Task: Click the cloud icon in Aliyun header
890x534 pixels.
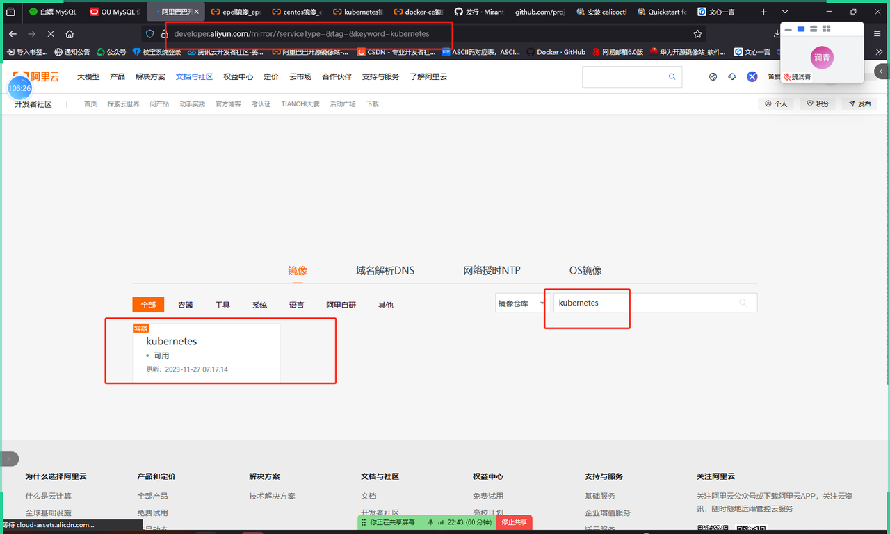Action: 732,77
